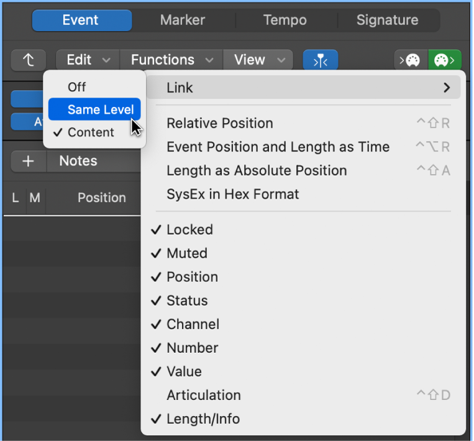This screenshot has height=441, width=474.
Task: Disable the Length/Info column
Action: tap(203, 419)
